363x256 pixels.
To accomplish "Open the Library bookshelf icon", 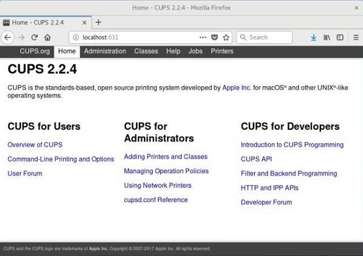I will tap(327, 37).
